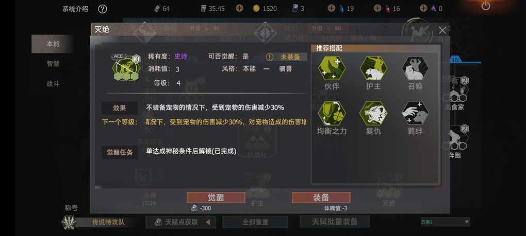Select the 复仇 wolf talent icon
Image resolution: width=526 pixels, height=236 pixels.
point(373,113)
